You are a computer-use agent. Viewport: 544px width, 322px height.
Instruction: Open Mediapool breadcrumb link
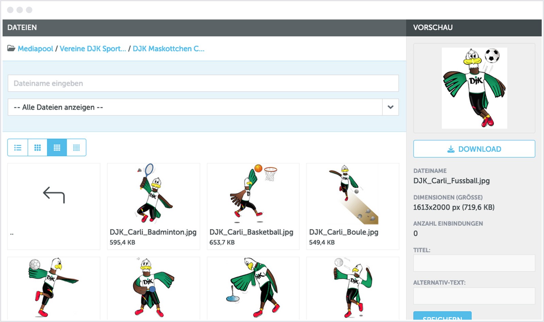pos(35,49)
